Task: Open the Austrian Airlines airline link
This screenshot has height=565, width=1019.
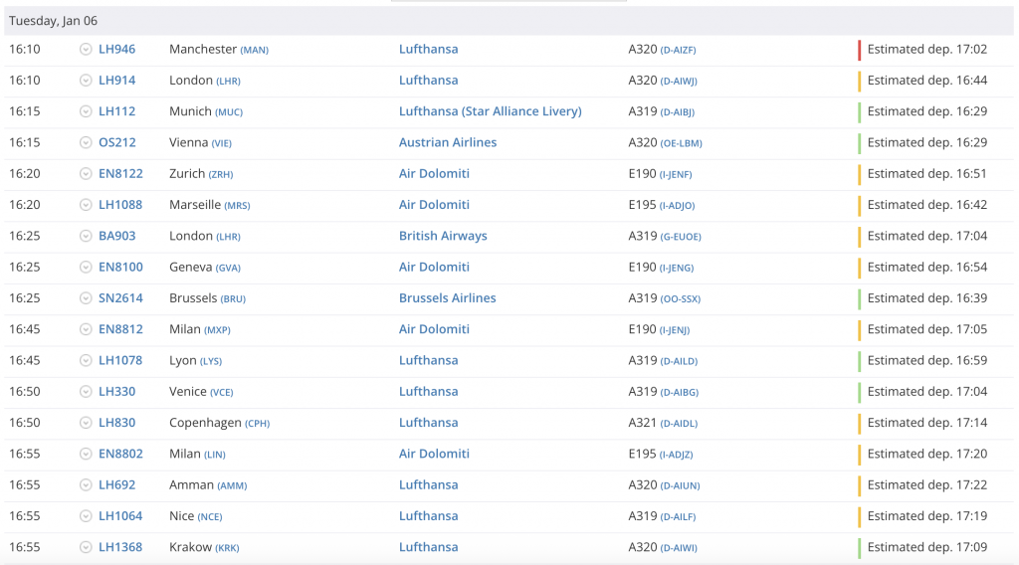Action: point(448,142)
